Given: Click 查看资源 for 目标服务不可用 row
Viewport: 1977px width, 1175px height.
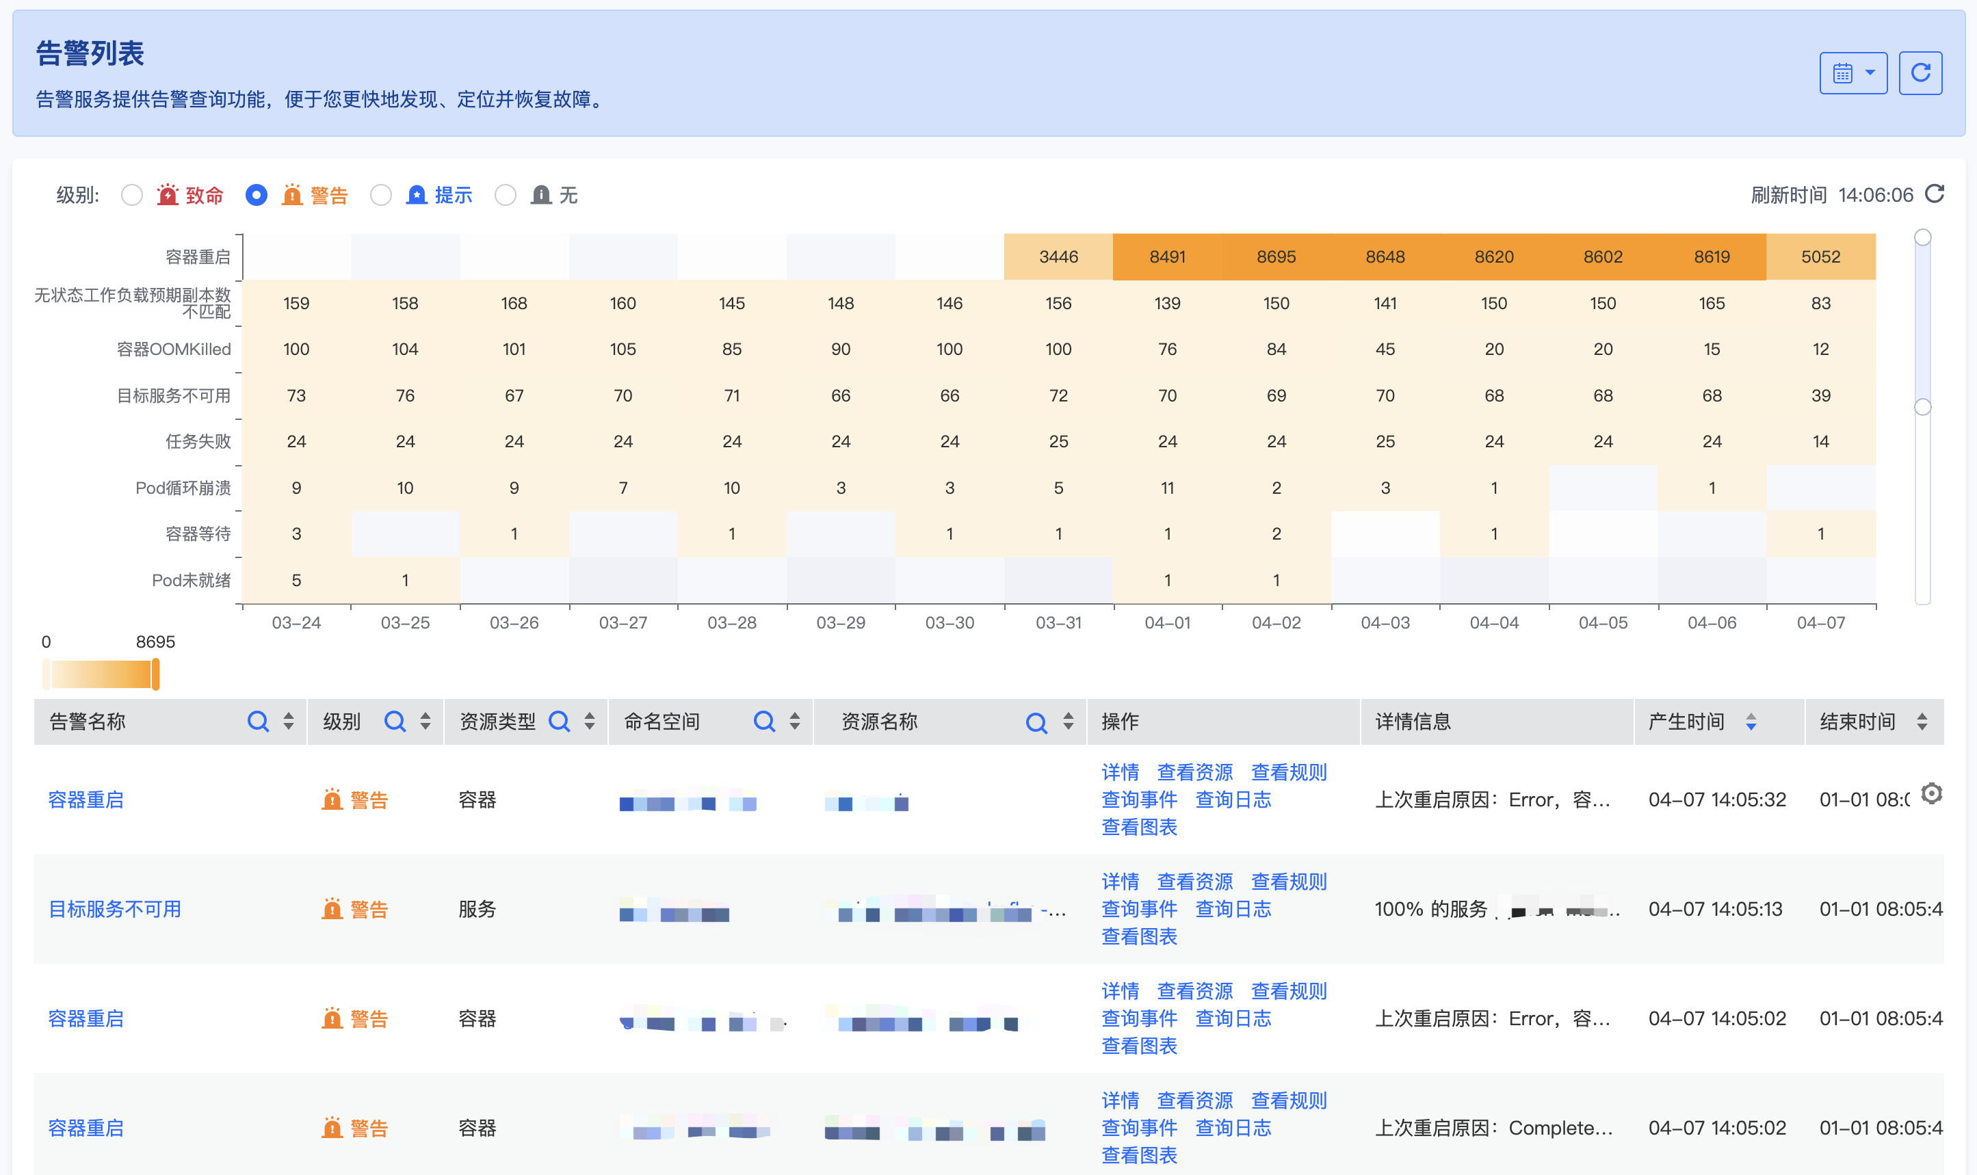Looking at the screenshot, I should tap(1194, 881).
